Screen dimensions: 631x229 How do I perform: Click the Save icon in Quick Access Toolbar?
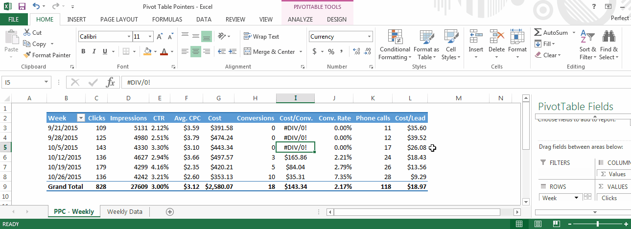coord(22,7)
